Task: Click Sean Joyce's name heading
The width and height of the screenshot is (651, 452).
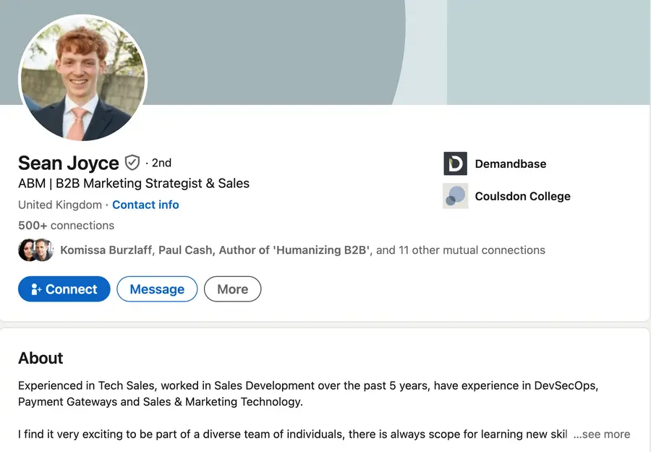Action: (x=68, y=163)
